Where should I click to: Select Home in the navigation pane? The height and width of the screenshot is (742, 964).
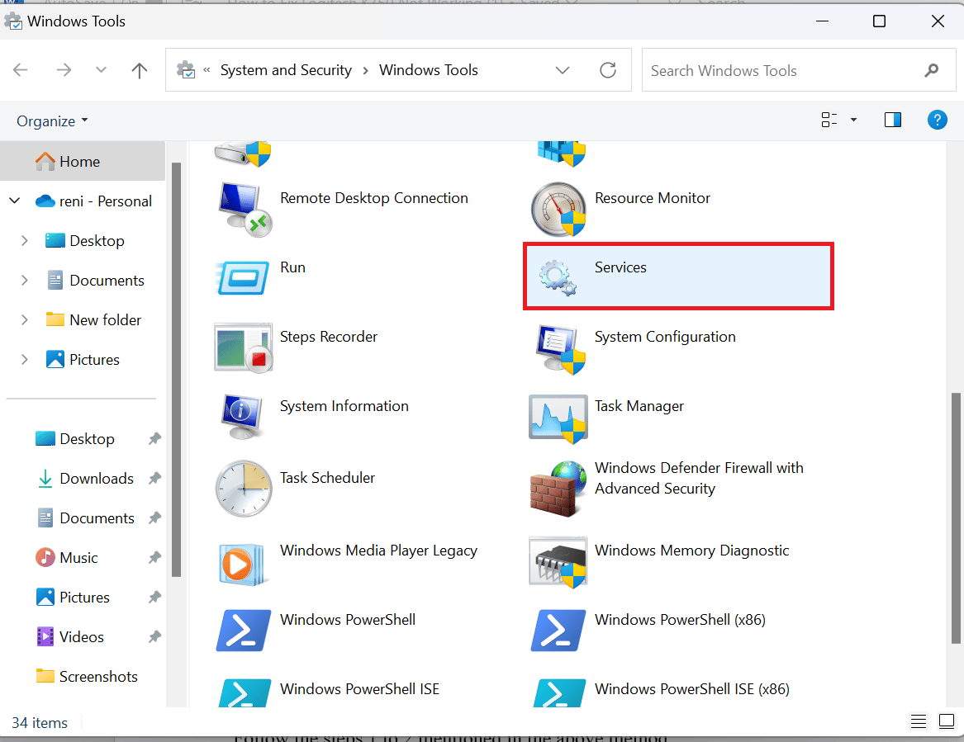[x=83, y=161]
